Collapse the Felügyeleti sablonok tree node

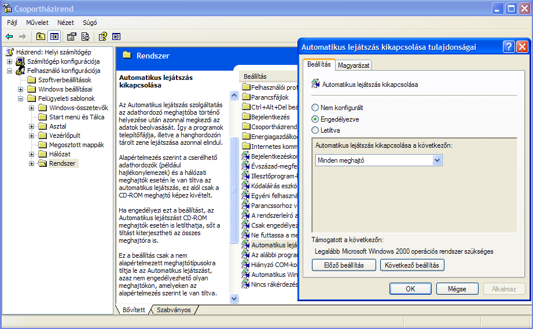coord(21,98)
